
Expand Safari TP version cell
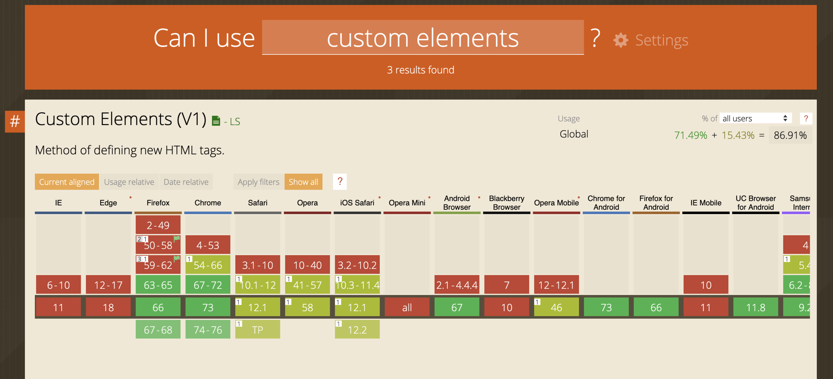click(x=258, y=329)
